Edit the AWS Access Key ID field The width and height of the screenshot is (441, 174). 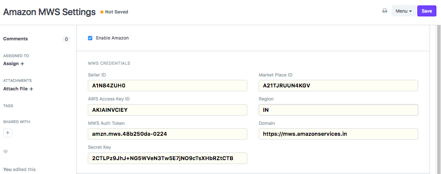[x=167, y=110]
